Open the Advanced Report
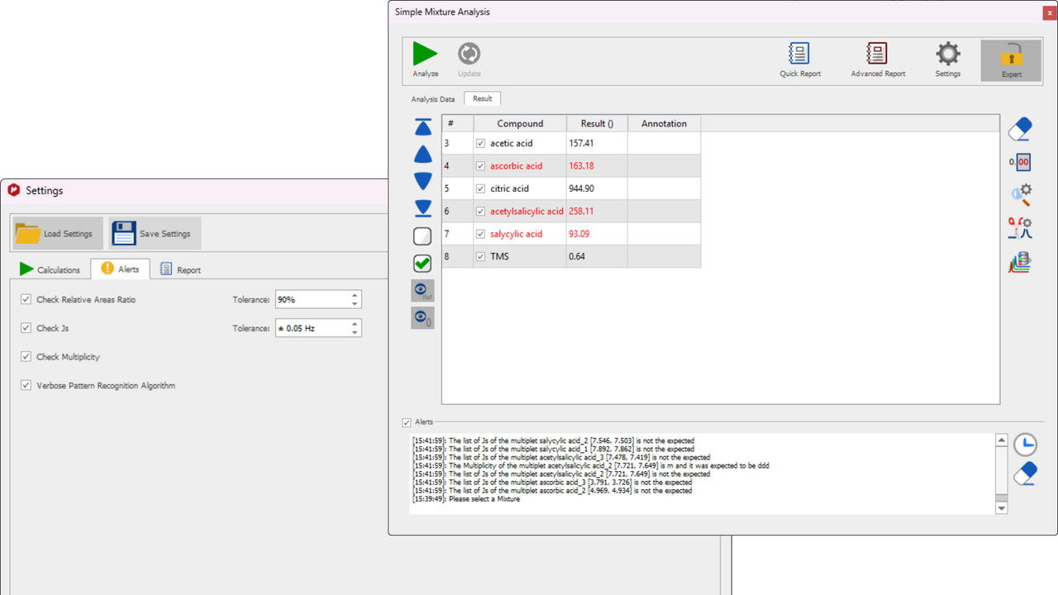 878,59
